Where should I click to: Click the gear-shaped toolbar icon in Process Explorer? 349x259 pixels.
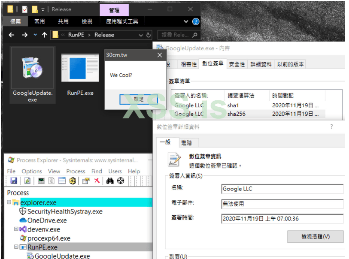[x=73, y=181]
